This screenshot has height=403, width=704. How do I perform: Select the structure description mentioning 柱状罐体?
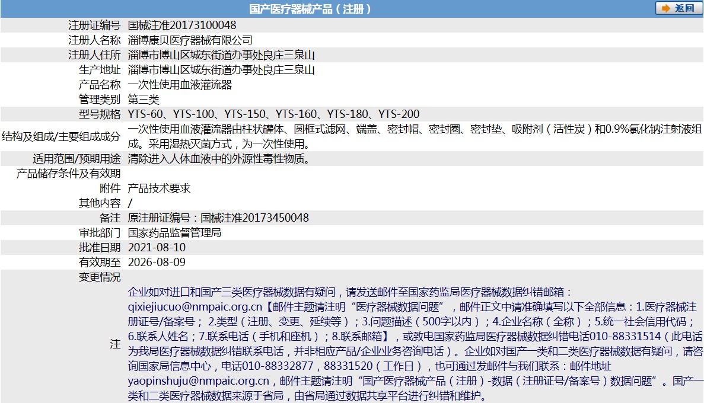(415, 136)
